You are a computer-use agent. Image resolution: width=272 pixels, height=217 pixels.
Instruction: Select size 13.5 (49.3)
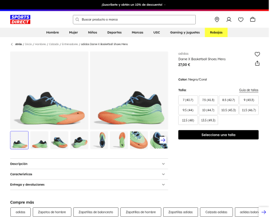coord(208,120)
